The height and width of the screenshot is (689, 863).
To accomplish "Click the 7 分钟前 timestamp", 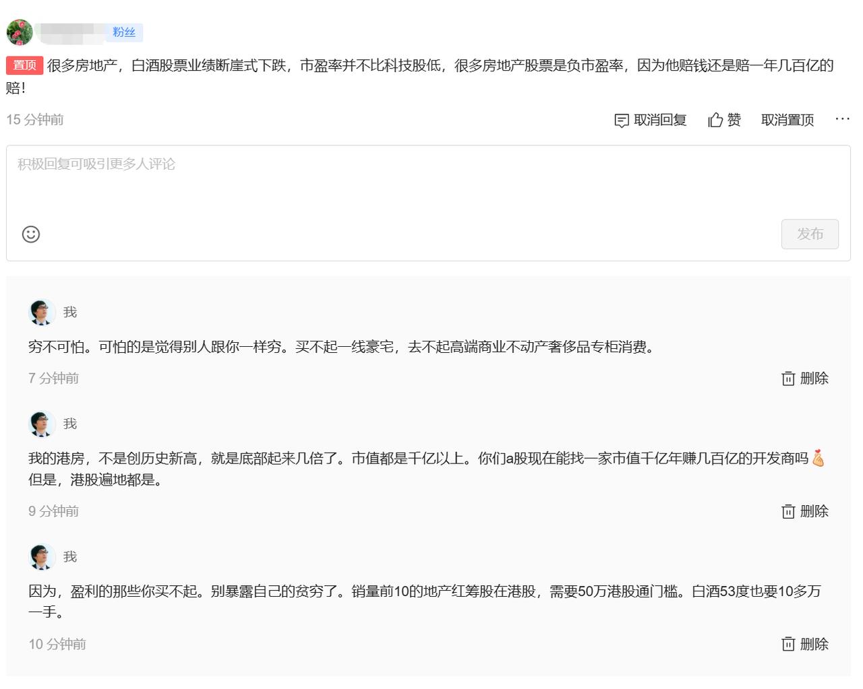I will point(54,379).
